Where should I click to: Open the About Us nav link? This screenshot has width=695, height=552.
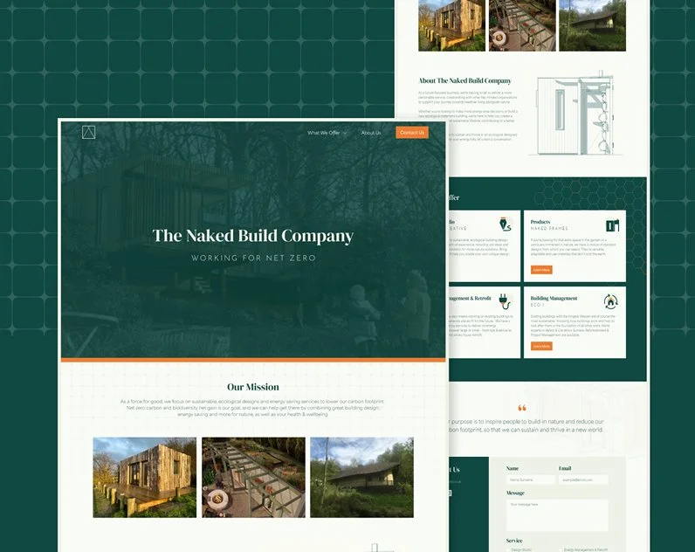[x=370, y=133]
